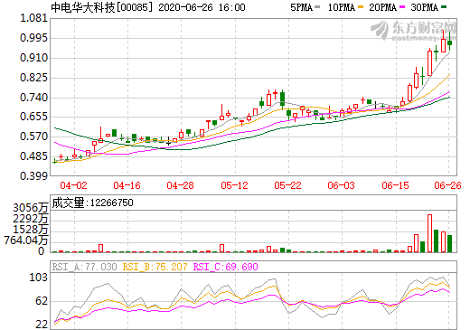The height and width of the screenshot is (330, 470).
Task: Click the 04-02 date label
Action: (x=73, y=185)
